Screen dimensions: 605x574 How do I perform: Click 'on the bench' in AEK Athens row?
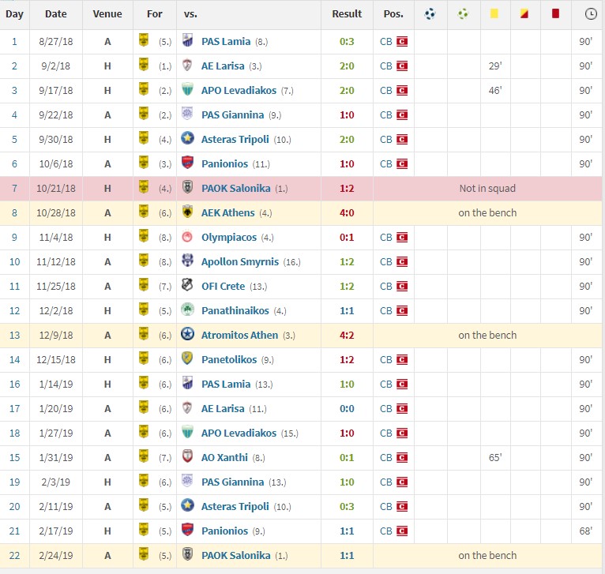point(487,213)
